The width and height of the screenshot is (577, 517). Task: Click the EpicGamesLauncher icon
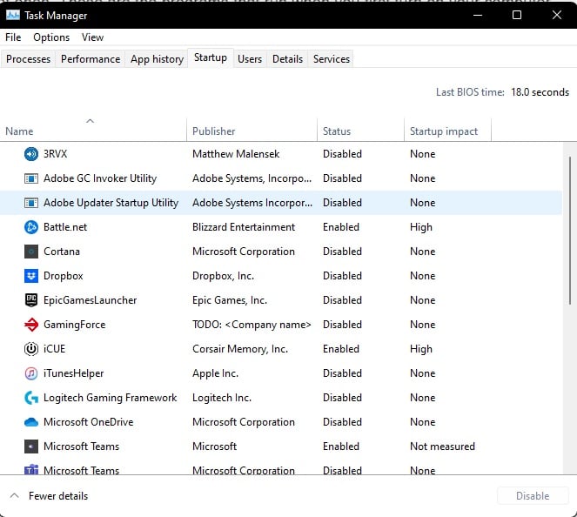pyautogui.click(x=31, y=300)
